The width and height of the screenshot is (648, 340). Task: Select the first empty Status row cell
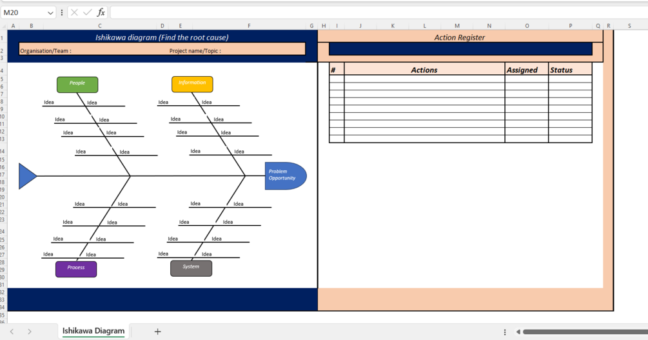pyautogui.click(x=570, y=79)
